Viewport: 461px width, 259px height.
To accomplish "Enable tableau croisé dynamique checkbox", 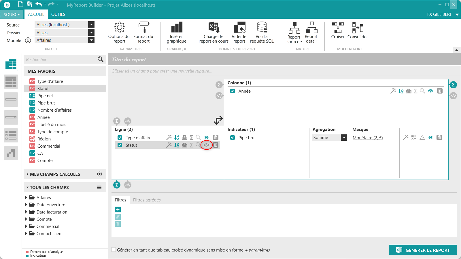I will click(x=114, y=250).
